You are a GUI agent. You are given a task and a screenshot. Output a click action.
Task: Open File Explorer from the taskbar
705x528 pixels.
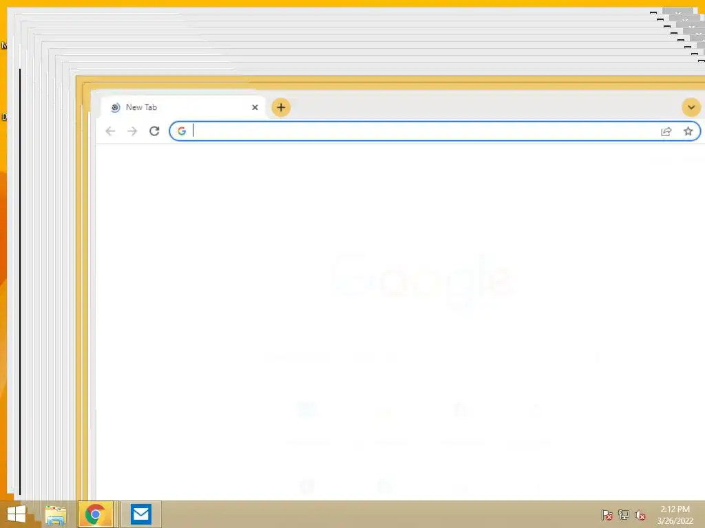point(55,514)
